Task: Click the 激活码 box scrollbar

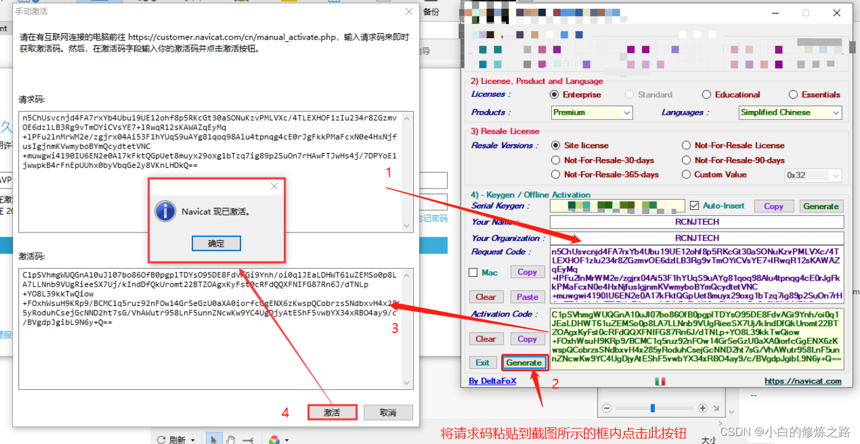Action: pyautogui.click(x=406, y=329)
